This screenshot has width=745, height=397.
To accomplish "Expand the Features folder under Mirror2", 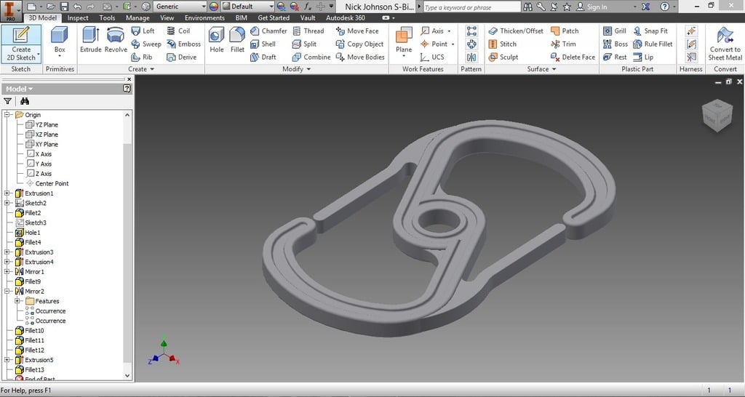I will coord(17,301).
